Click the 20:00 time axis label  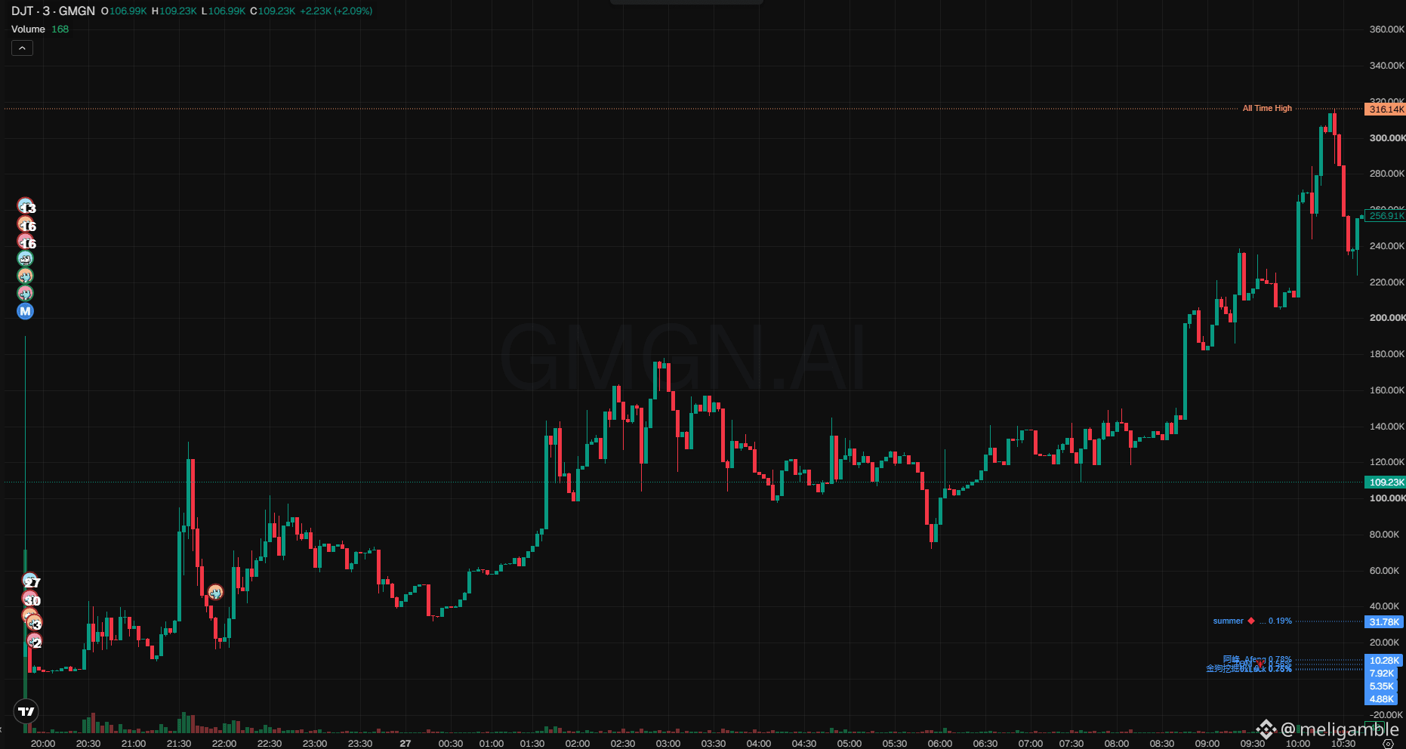[43, 744]
